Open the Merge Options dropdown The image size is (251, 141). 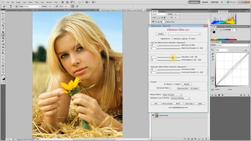[172, 95]
